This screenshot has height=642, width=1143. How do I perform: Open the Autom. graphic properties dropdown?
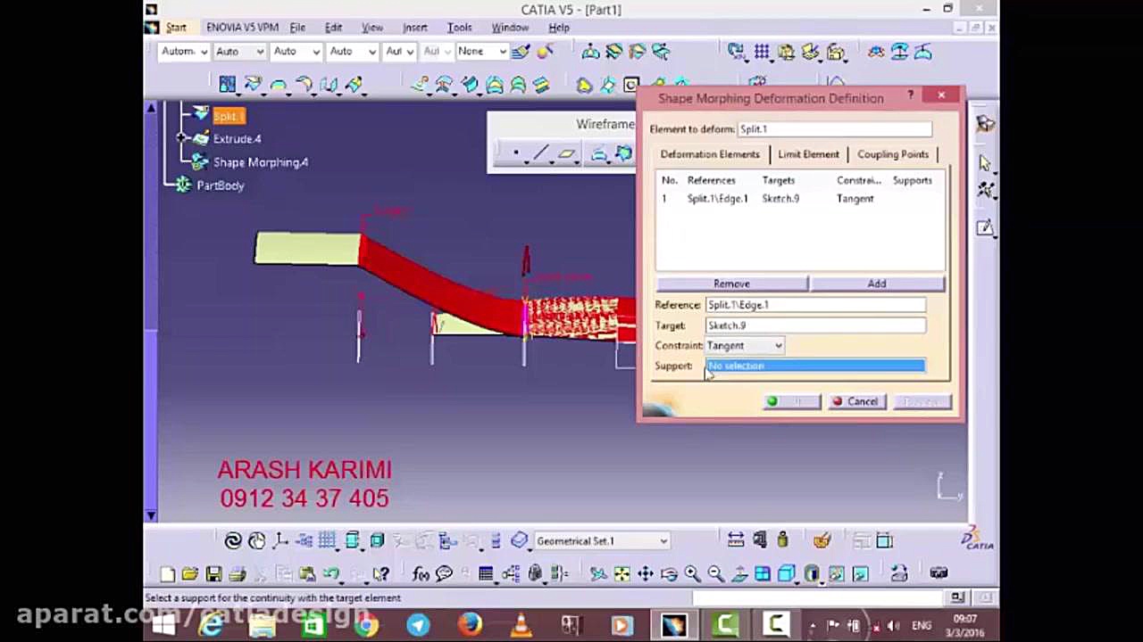(184, 52)
